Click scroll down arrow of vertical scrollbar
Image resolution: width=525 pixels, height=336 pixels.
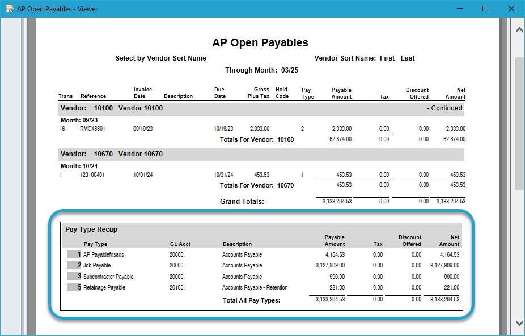[519, 324]
